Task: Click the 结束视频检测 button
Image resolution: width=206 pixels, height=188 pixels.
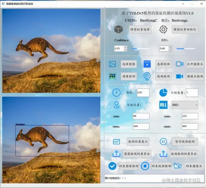Action: click(161, 166)
